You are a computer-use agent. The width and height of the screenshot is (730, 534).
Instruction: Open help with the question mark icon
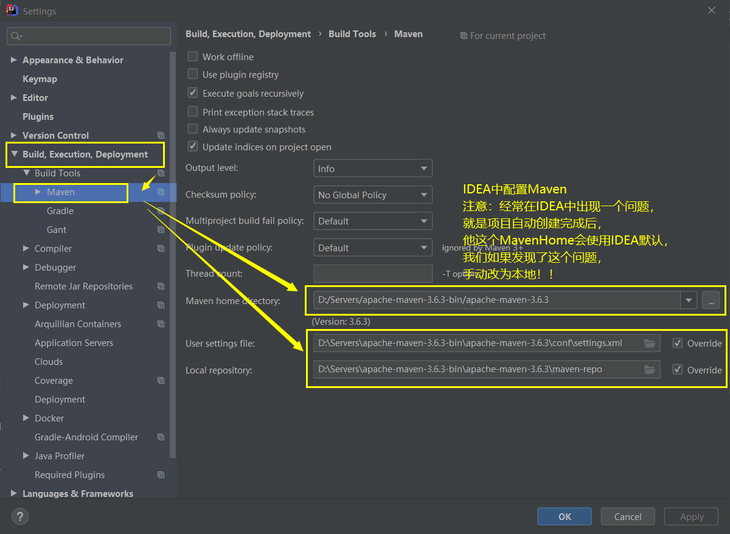20,517
